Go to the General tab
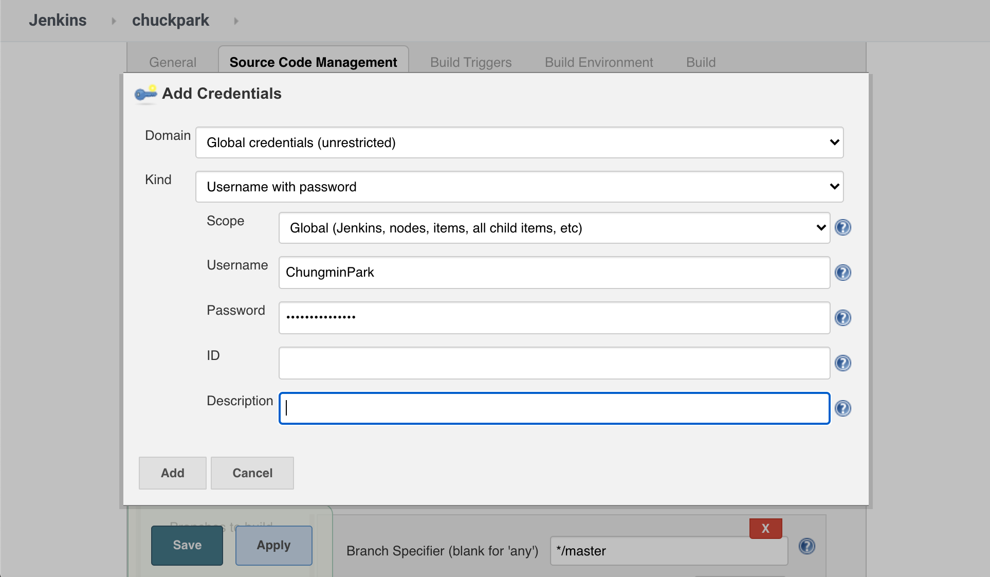This screenshot has height=577, width=990. click(x=173, y=62)
